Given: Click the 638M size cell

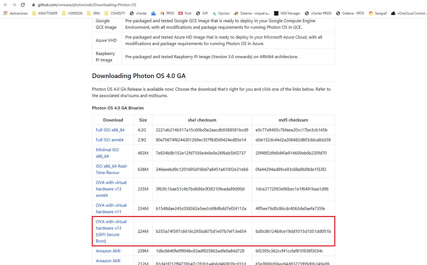Looking at the screenshot, I should coord(143,169).
